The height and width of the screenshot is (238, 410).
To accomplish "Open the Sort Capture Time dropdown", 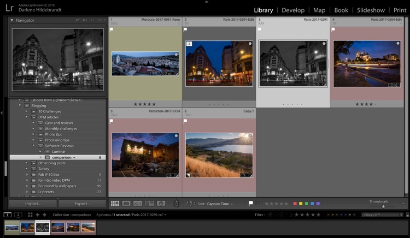I will tap(220, 204).
